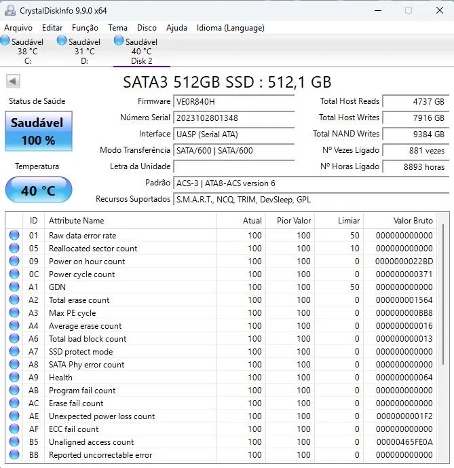454x468 pixels.
Task: Click the CrystalDiskInfo app icon in title bar
Action: tap(10, 10)
